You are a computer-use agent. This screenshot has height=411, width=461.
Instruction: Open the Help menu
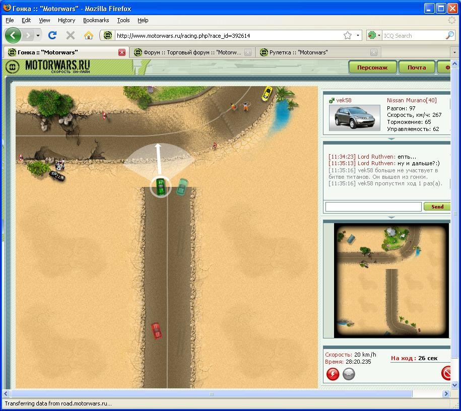(143, 20)
